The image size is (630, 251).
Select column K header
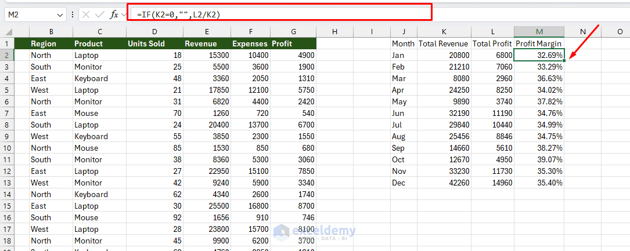tap(444, 32)
